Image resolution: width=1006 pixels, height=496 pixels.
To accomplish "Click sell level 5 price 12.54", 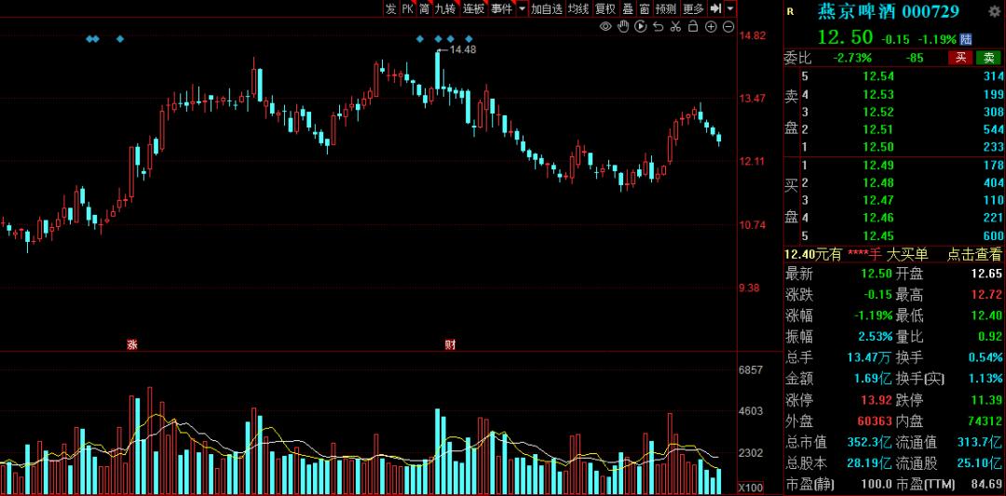I will (877, 77).
